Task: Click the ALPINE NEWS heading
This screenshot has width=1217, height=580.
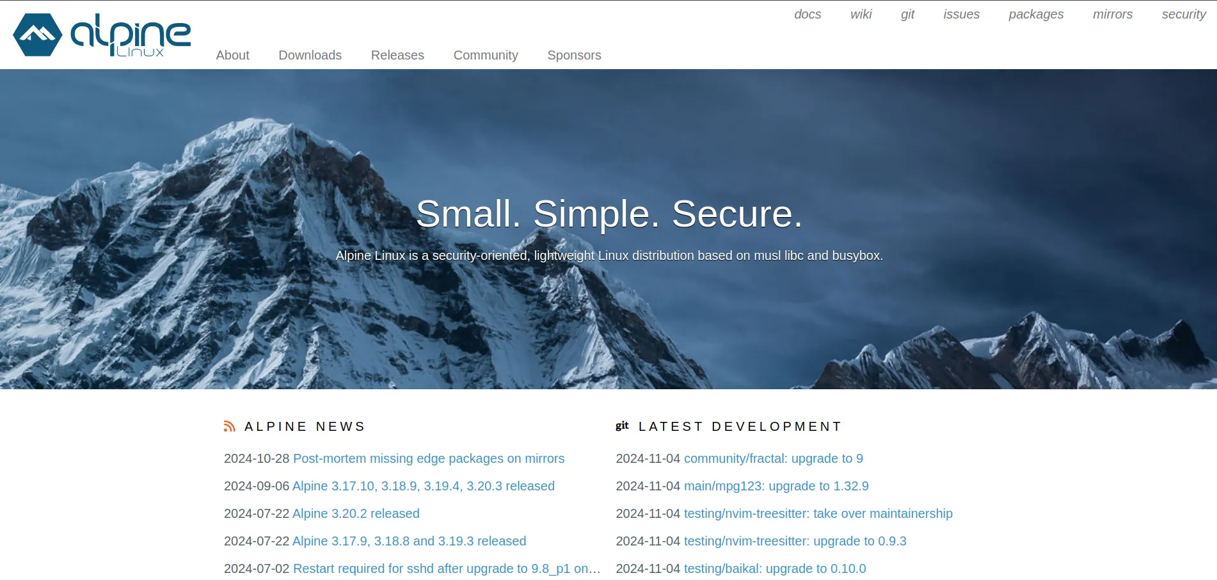Action: pos(305,426)
